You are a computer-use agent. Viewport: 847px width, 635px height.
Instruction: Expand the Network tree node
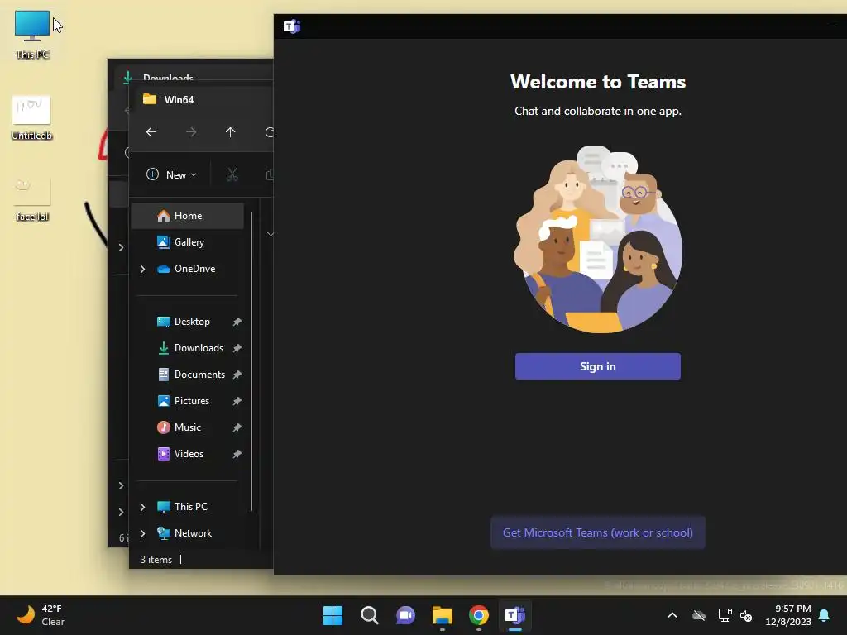[142, 533]
